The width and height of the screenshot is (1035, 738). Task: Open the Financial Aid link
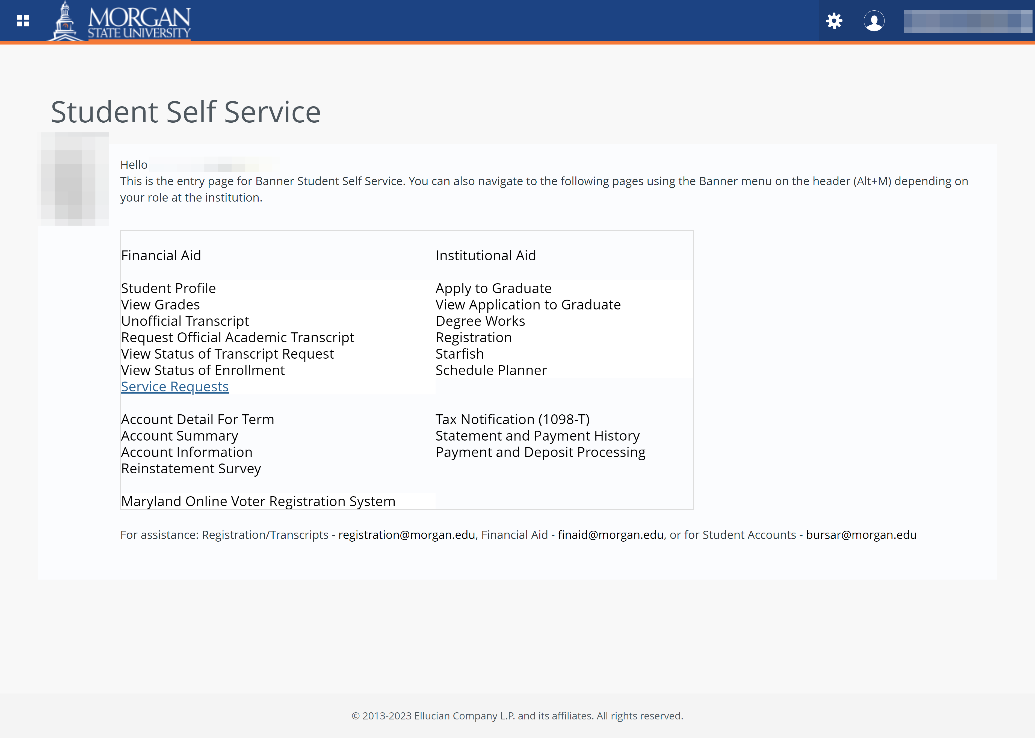[x=161, y=255]
